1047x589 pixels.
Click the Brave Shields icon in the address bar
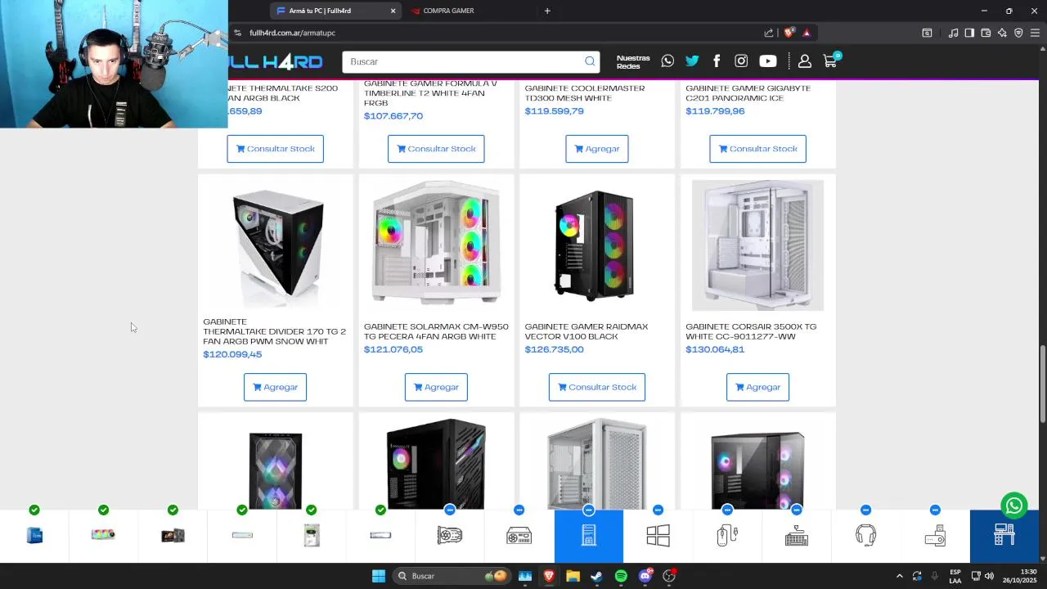coord(789,33)
